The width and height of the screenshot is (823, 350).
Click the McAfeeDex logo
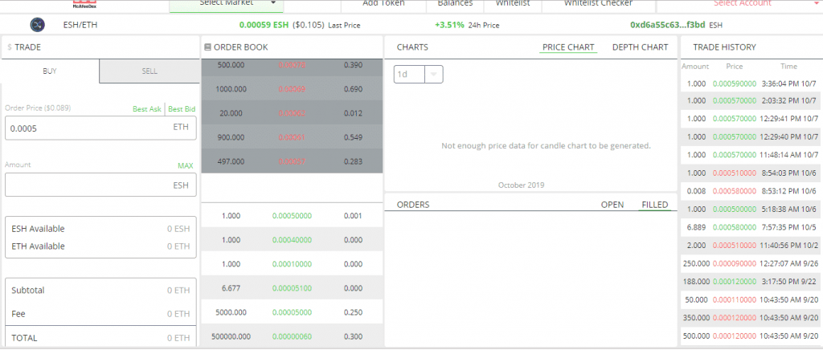coord(83,4)
